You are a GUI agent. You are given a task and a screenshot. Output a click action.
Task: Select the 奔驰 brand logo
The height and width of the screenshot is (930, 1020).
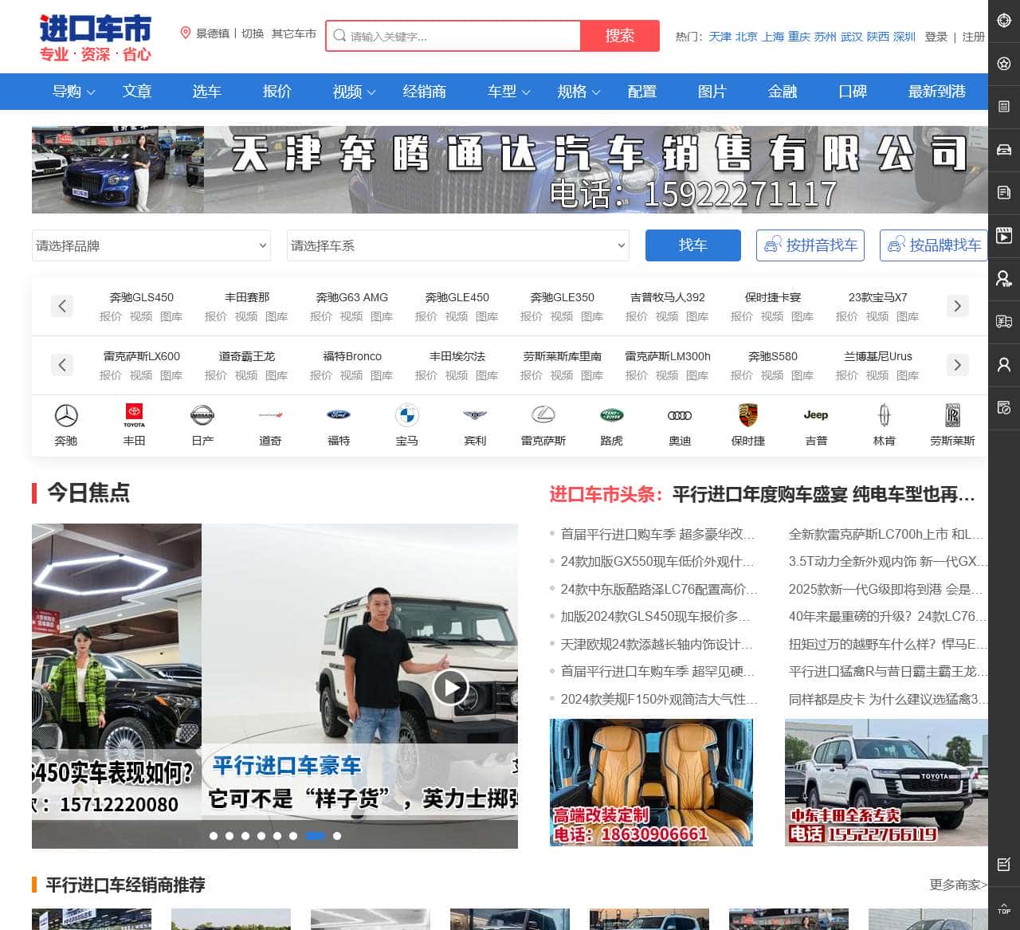(66, 415)
